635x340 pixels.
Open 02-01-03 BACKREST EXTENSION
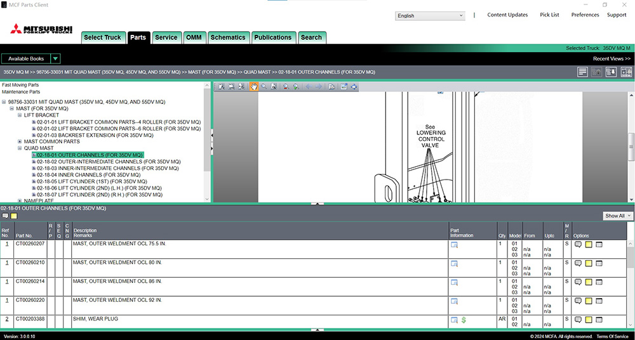click(95, 135)
